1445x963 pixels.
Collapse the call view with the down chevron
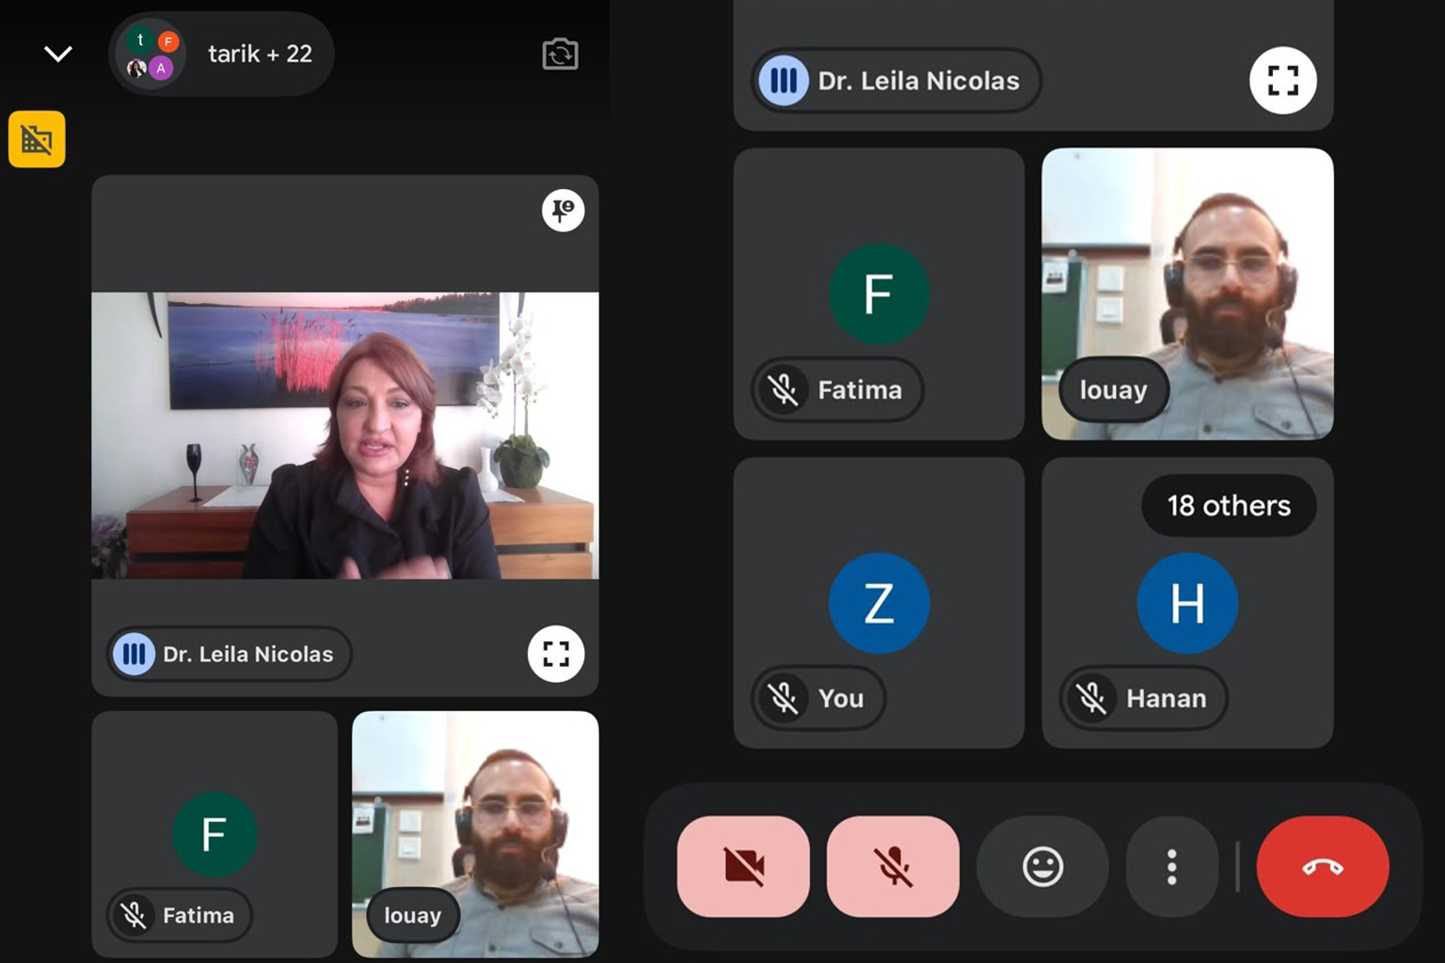click(x=58, y=54)
